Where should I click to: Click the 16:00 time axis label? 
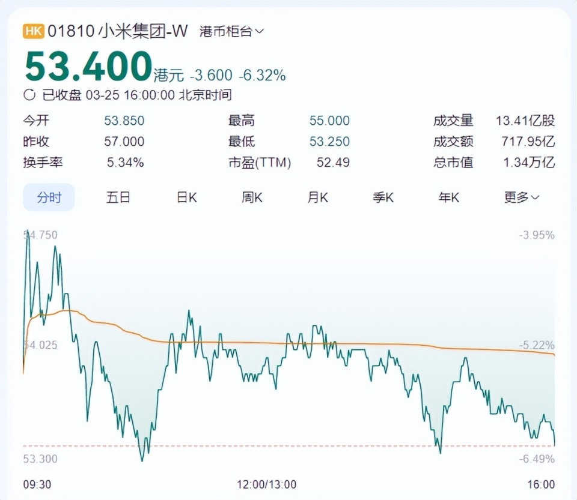540,483
